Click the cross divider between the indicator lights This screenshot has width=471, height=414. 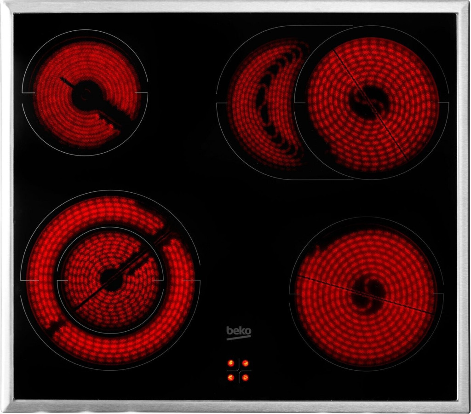click(x=238, y=370)
